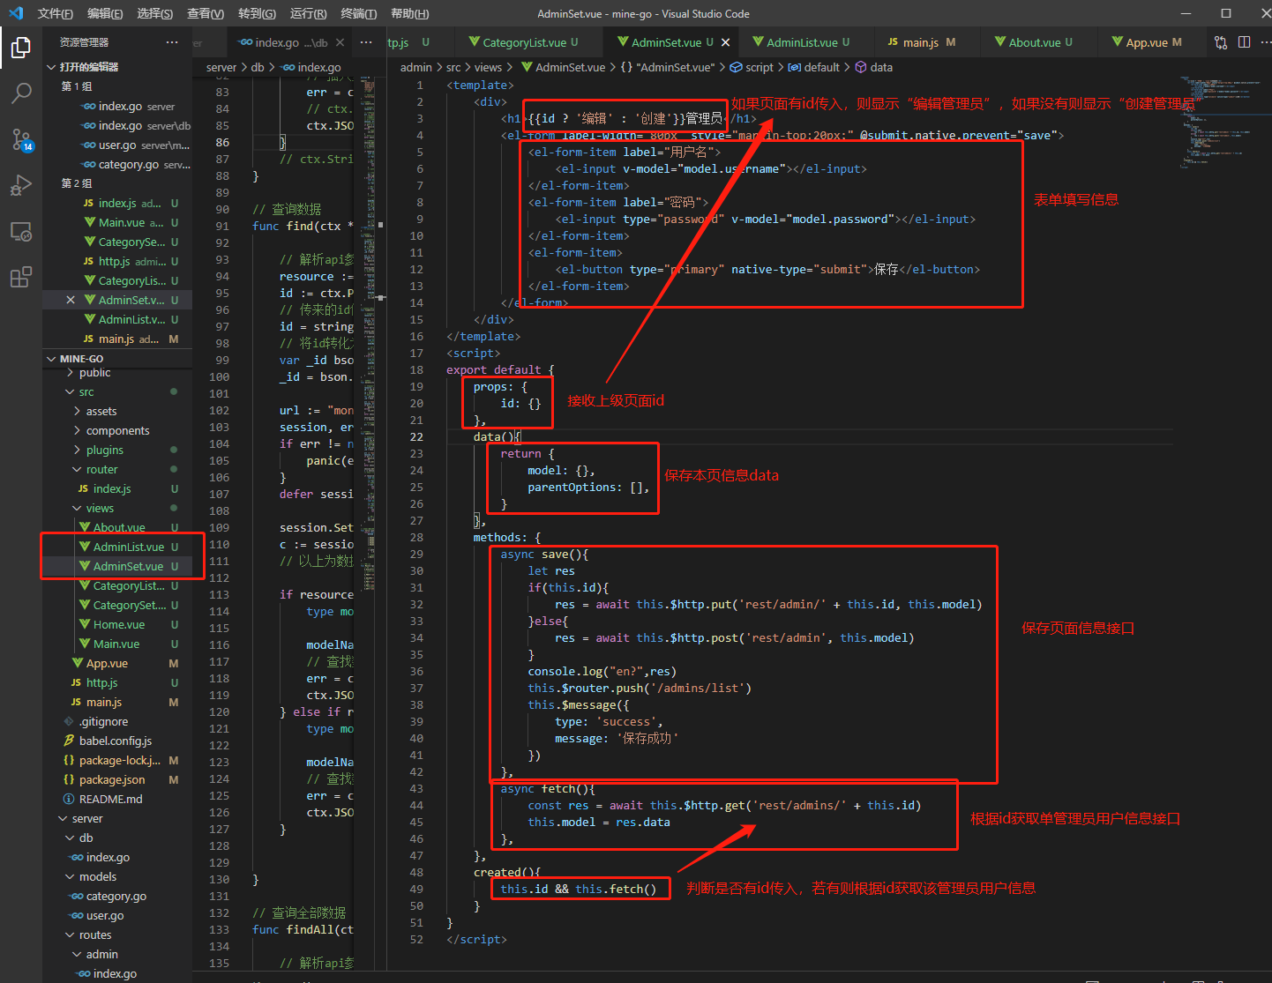Open Source Control panel showing 14 pending changes
Viewport: 1272px width, 983px height.
coord(21,139)
